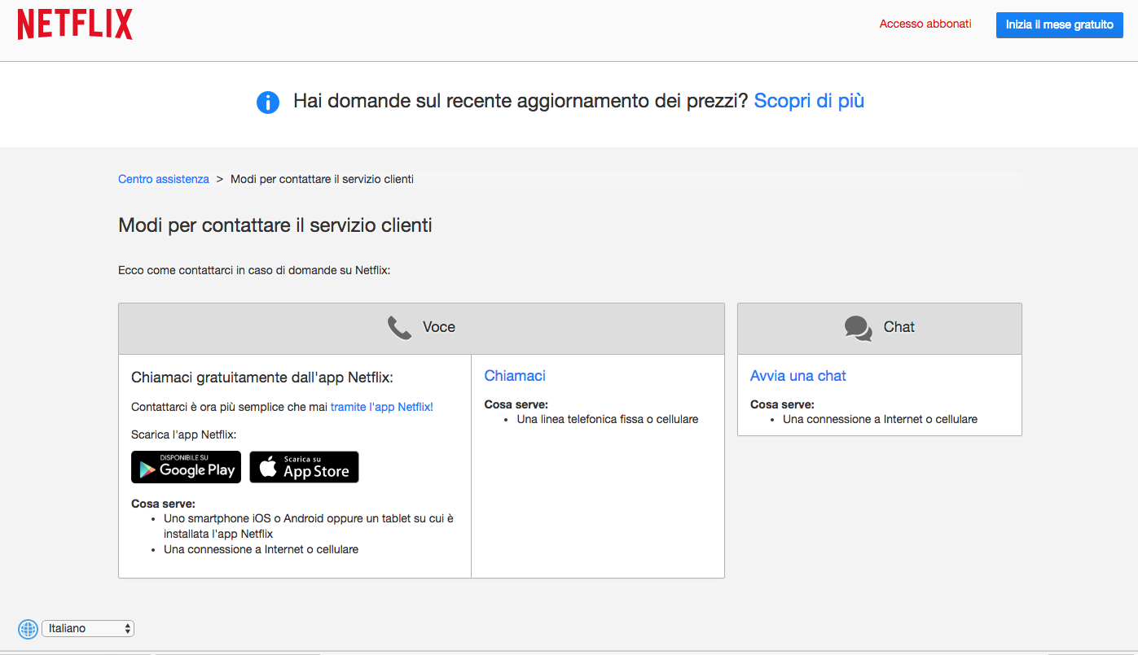Click Accesso abbonati sign-in link
This screenshot has height=655, width=1138.
pos(925,24)
